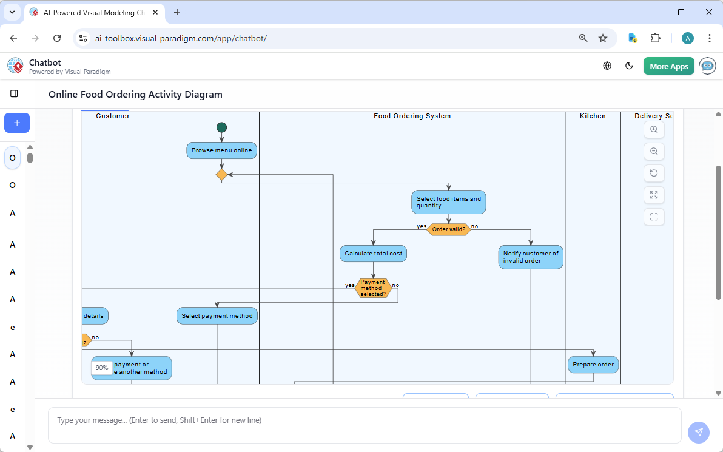
Task: Click the message input field
Action: (x=364, y=420)
